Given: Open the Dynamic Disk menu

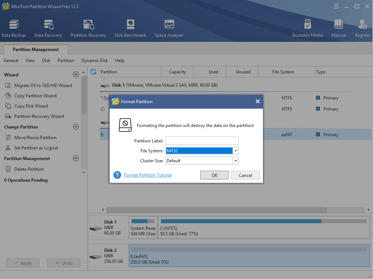Looking at the screenshot, I should (94, 60).
